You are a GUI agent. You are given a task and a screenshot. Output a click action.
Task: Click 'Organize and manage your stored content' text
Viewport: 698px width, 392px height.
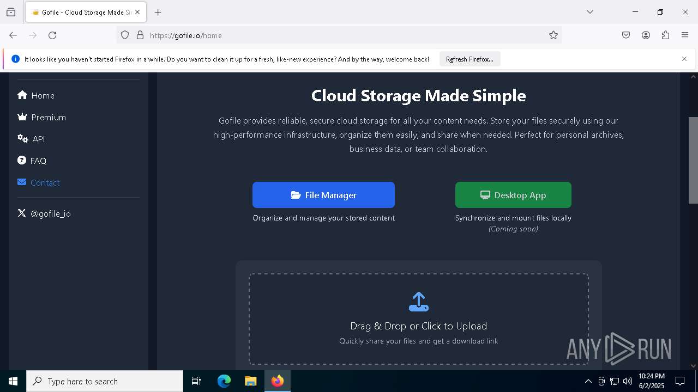tap(323, 218)
